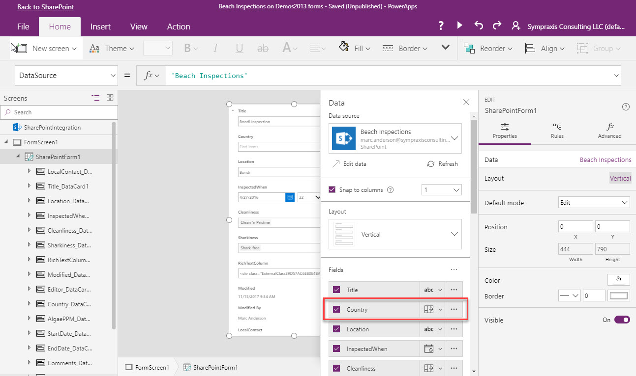636x376 pixels.
Task: Open the border style dropdown
Action: (570, 296)
